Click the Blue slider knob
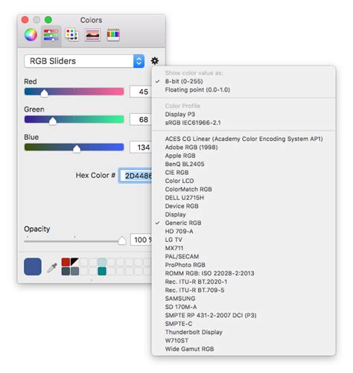The height and width of the screenshot is (373, 353). pyautogui.click(x=77, y=149)
